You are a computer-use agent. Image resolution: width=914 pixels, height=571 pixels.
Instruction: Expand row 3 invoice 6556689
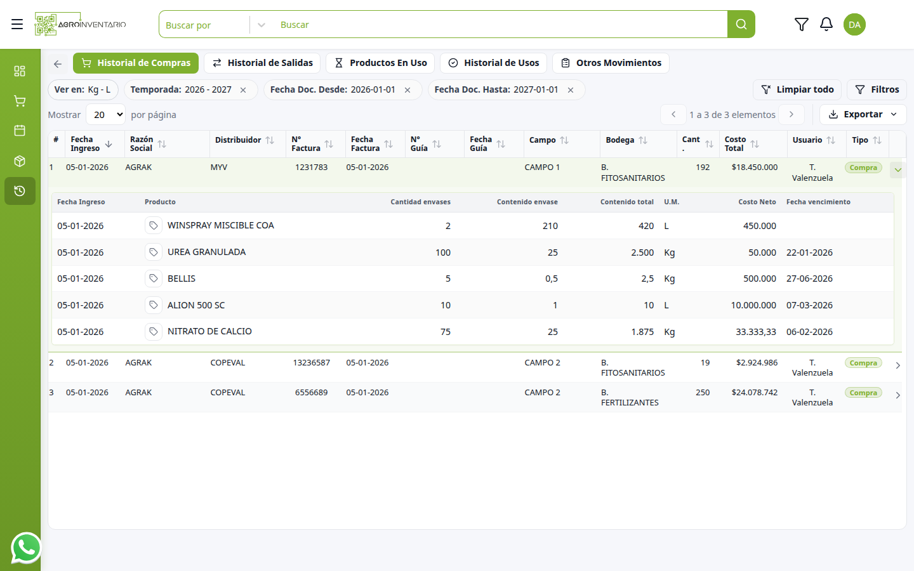coord(897,395)
